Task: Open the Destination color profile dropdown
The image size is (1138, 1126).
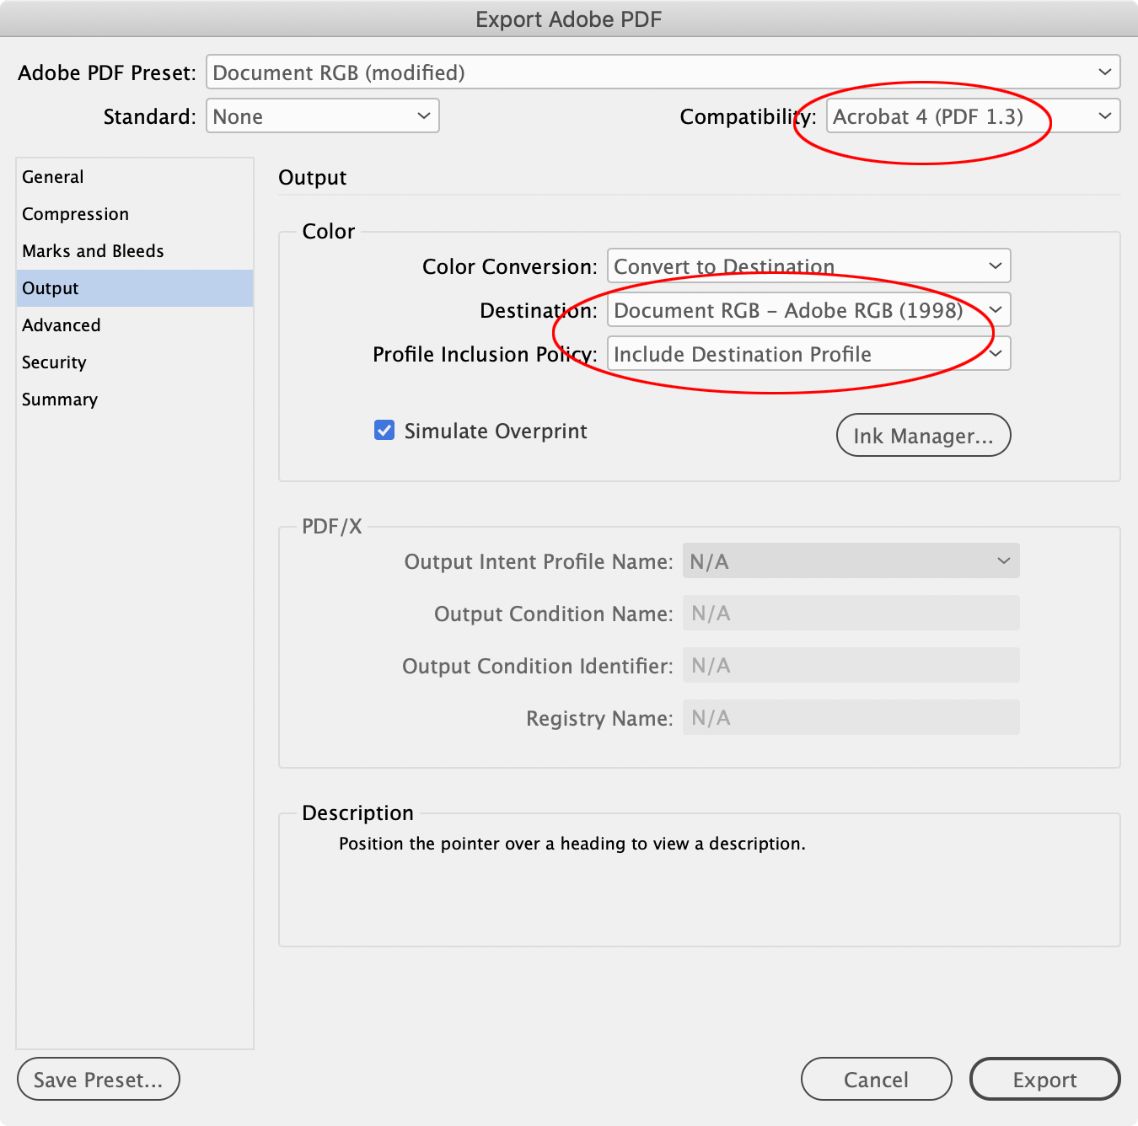Action: click(808, 309)
